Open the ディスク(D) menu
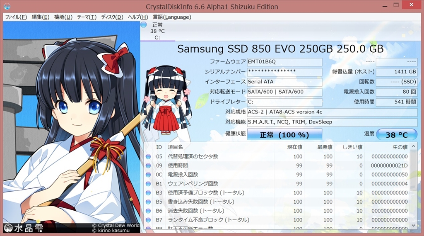The width and height of the screenshot is (424, 236). pos(112,17)
